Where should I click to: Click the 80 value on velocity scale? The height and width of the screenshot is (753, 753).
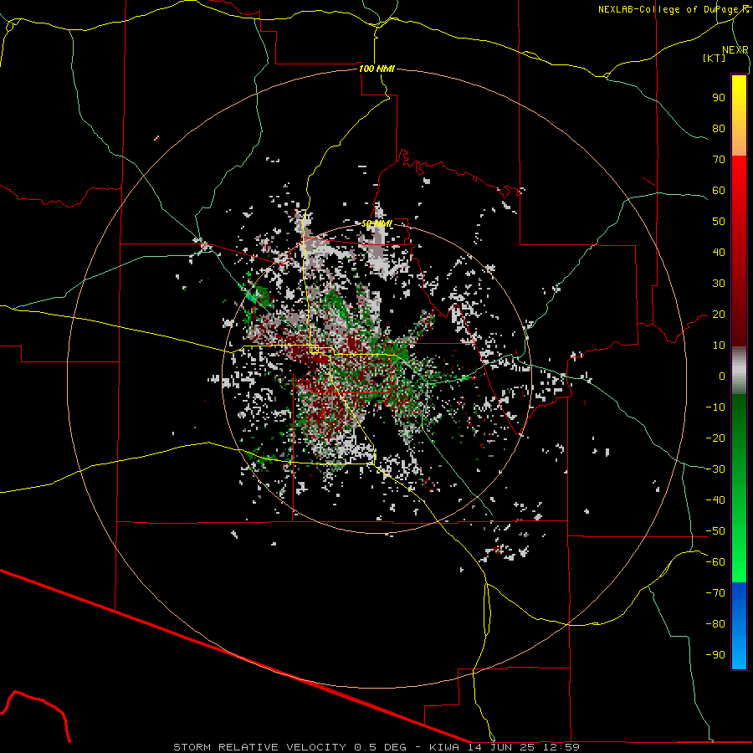pyautogui.click(x=719, y=128)
